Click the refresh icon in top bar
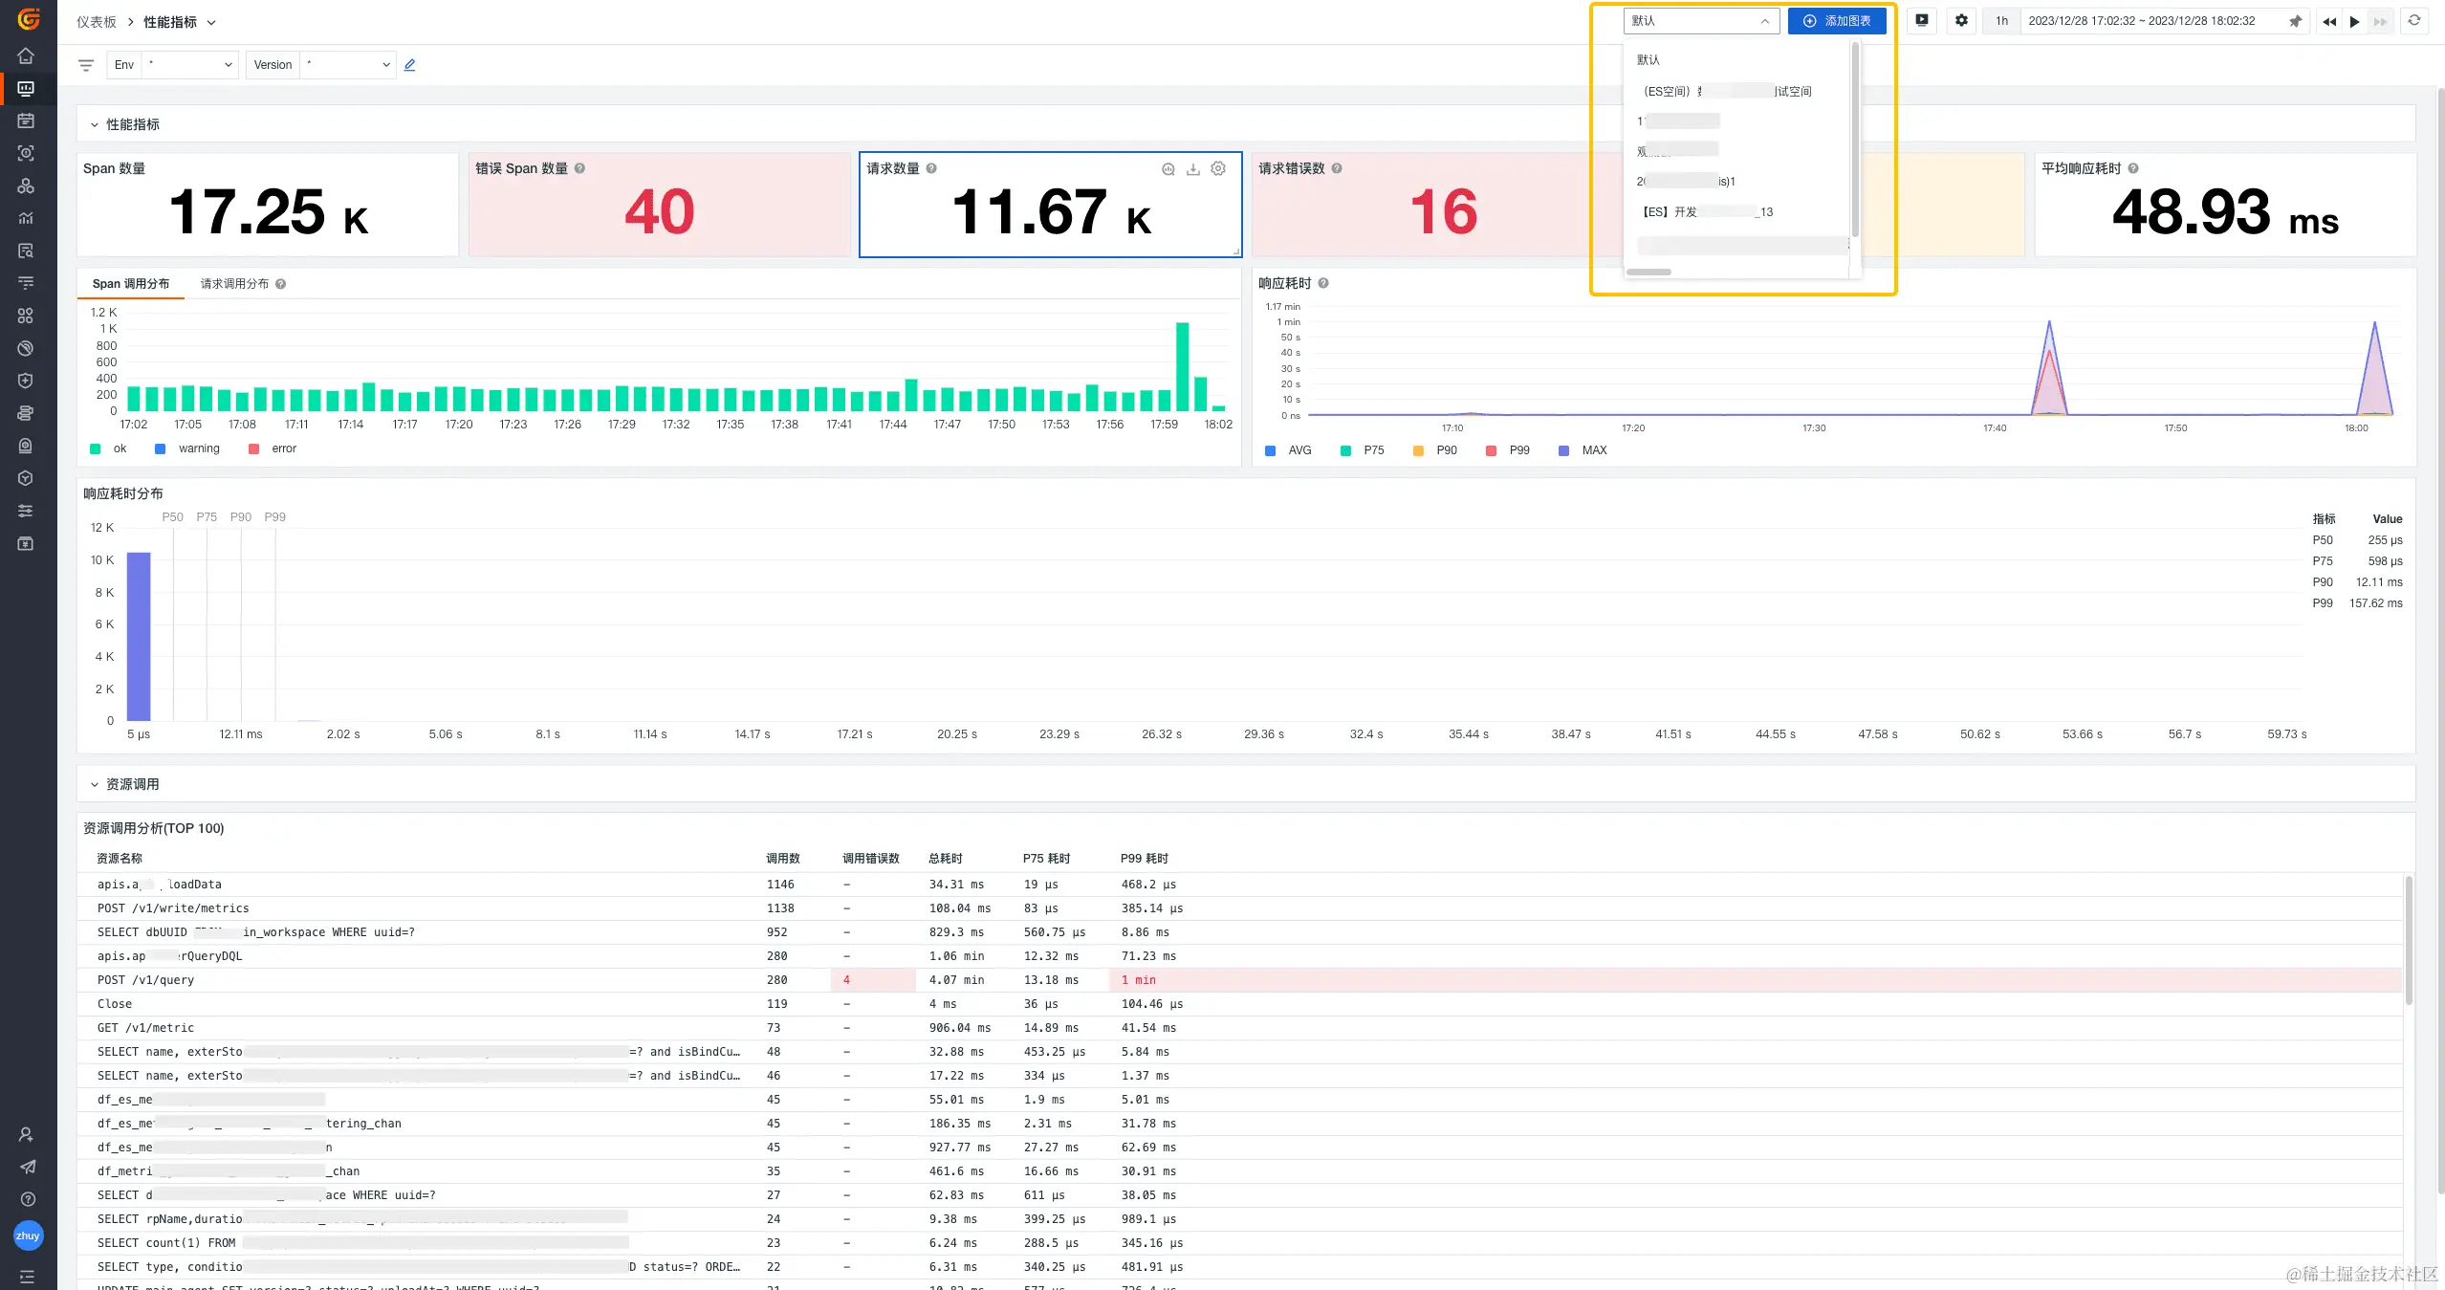The image size is (2445, 1290). click(2413, 20)
